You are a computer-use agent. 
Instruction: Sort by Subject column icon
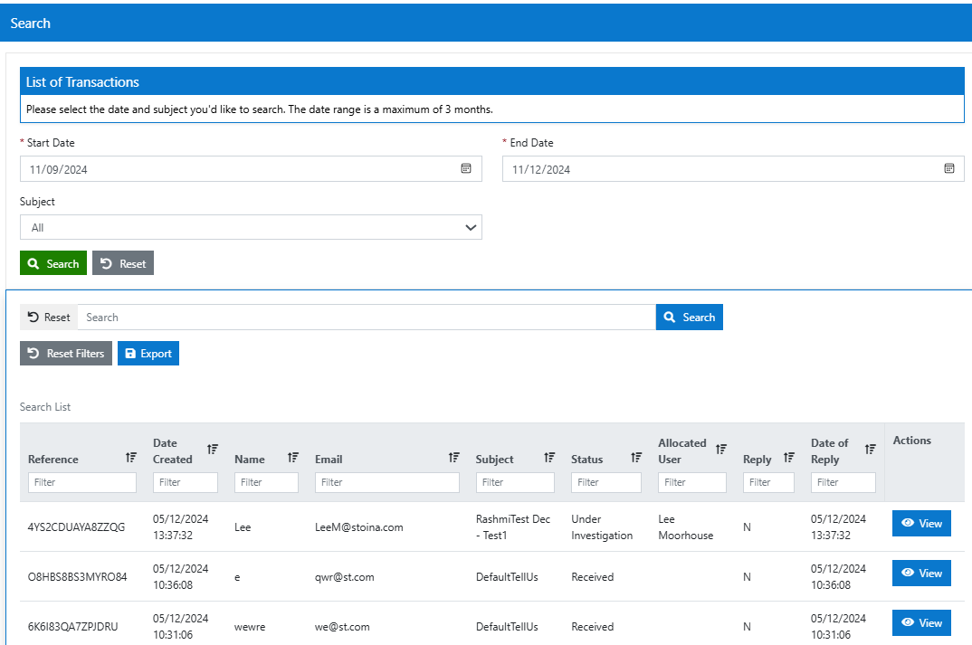click(550, 457)
